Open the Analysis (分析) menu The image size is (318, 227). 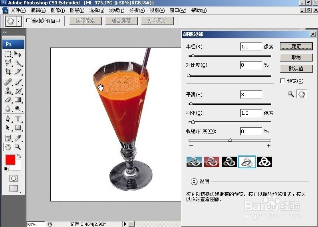click(x=137, y=10)
